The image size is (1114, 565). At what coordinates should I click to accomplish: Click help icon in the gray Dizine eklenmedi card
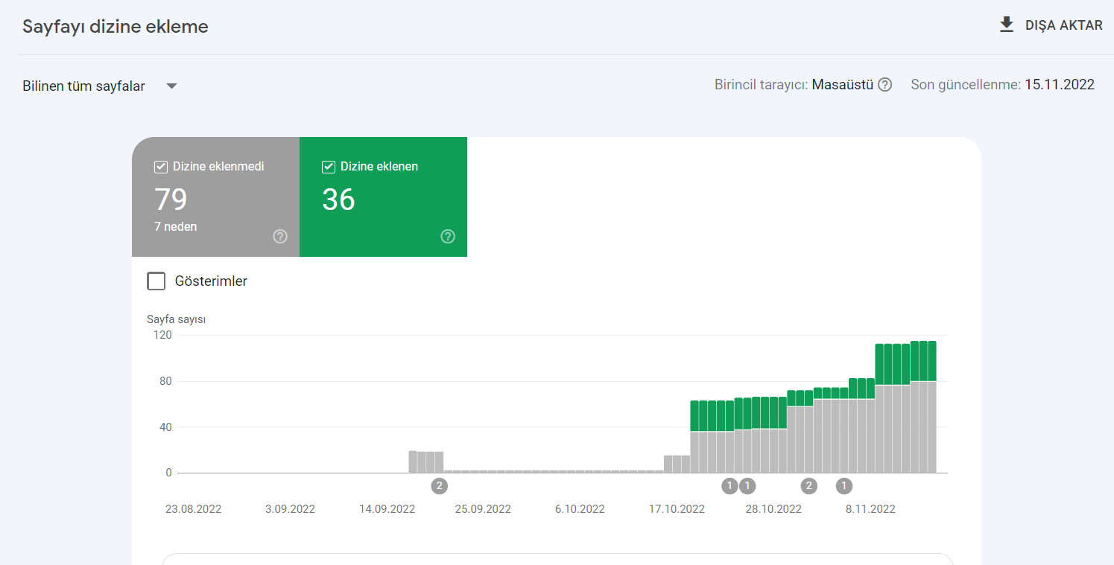pos(280,237)
